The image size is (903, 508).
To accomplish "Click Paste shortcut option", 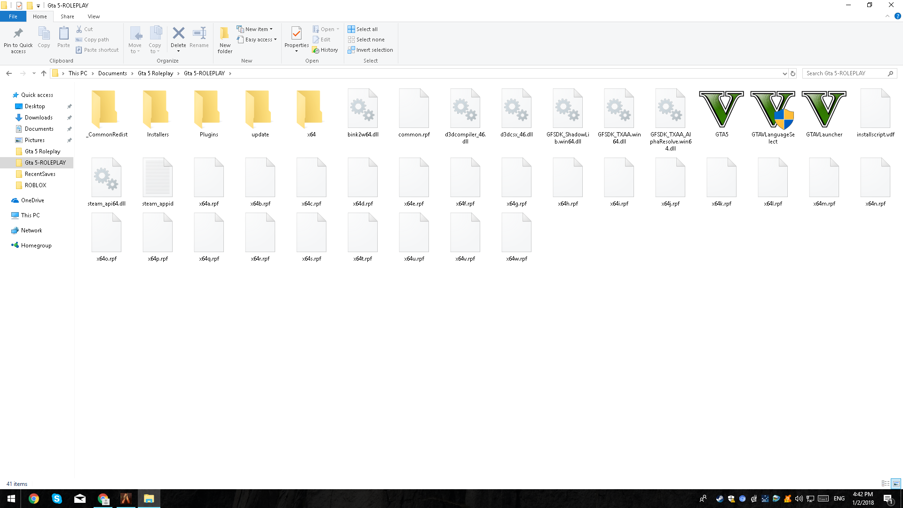I will (x=97, y=50).
